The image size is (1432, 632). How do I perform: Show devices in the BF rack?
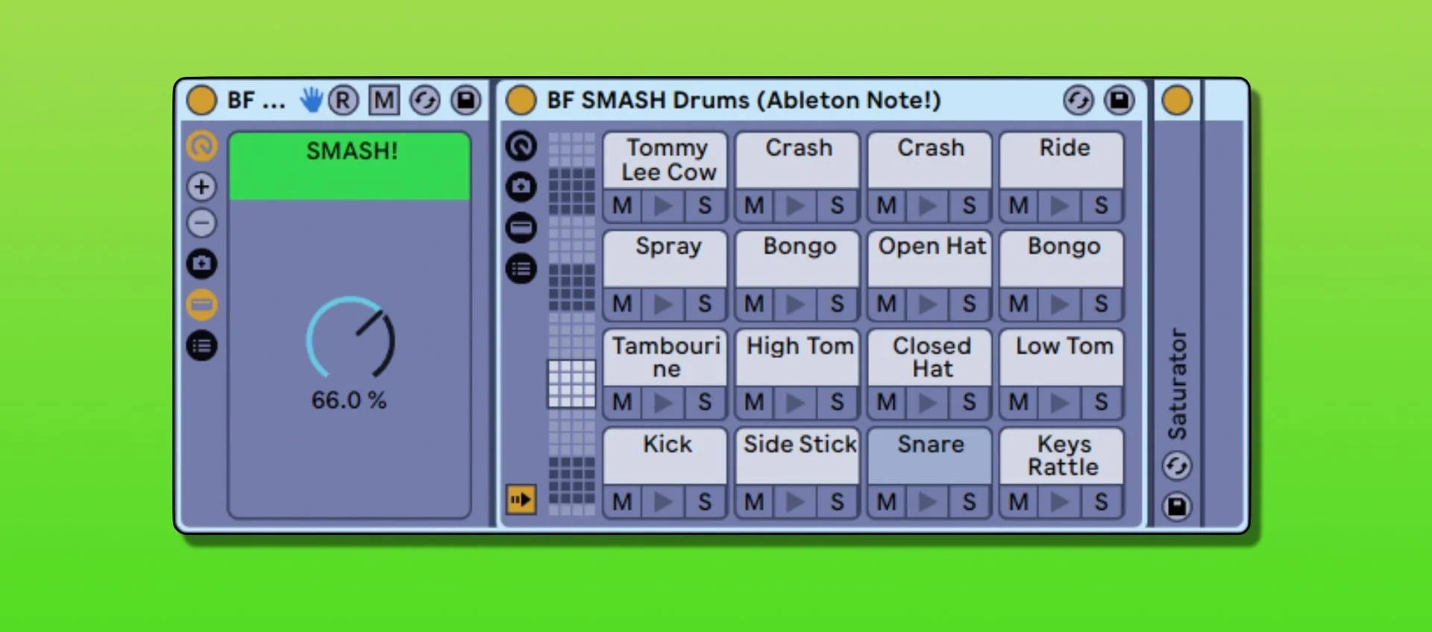[x=201, y=345]
